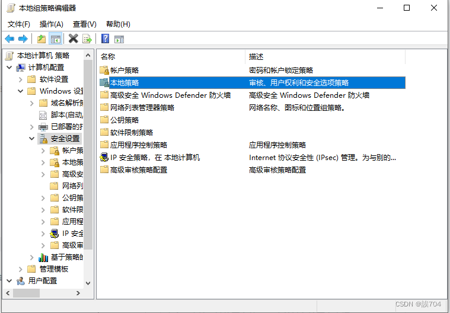
Task: Click the Back arrow toolbar icon
Action: click(9, 39)
